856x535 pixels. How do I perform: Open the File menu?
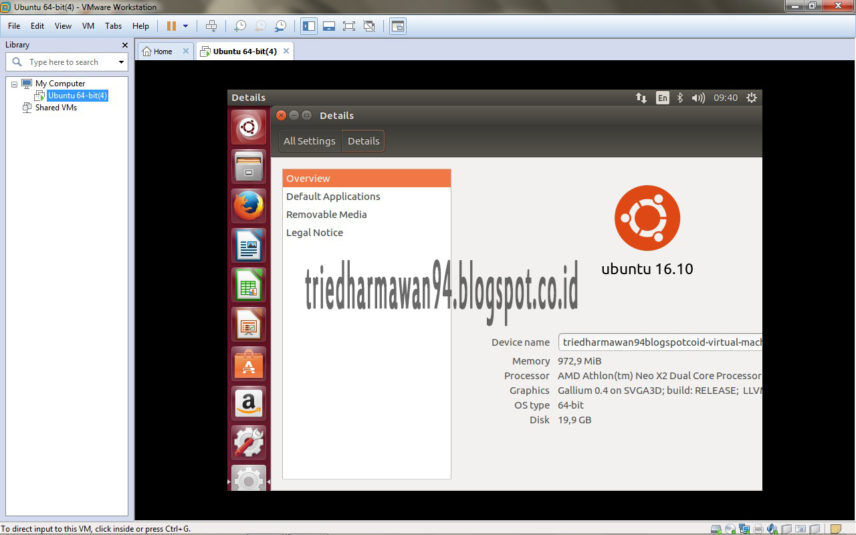(14, 26)
